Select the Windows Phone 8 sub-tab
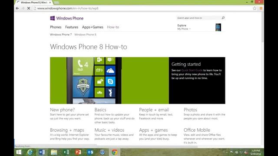Screen dimensions: 278x156 click(85, 35)
